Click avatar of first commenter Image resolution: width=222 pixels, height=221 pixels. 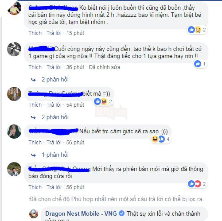(x=14, y=8)
